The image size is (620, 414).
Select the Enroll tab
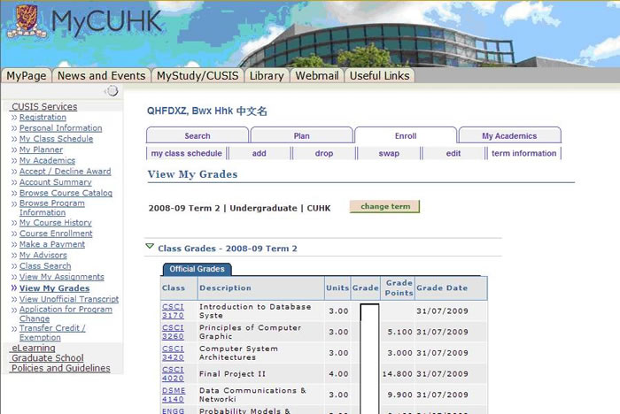pos(406,135)
